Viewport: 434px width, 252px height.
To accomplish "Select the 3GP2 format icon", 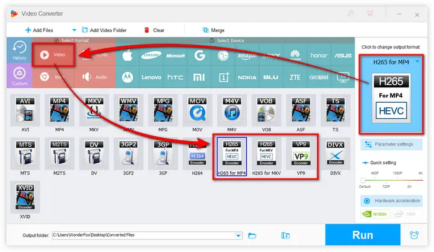I will click(128, 154).
